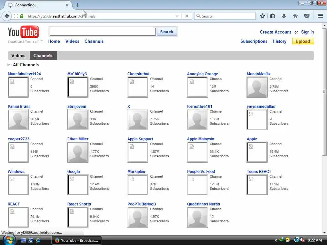Open site information icon in address bar
This screenshot has width=327, height=245.
[x=16, y=16]
